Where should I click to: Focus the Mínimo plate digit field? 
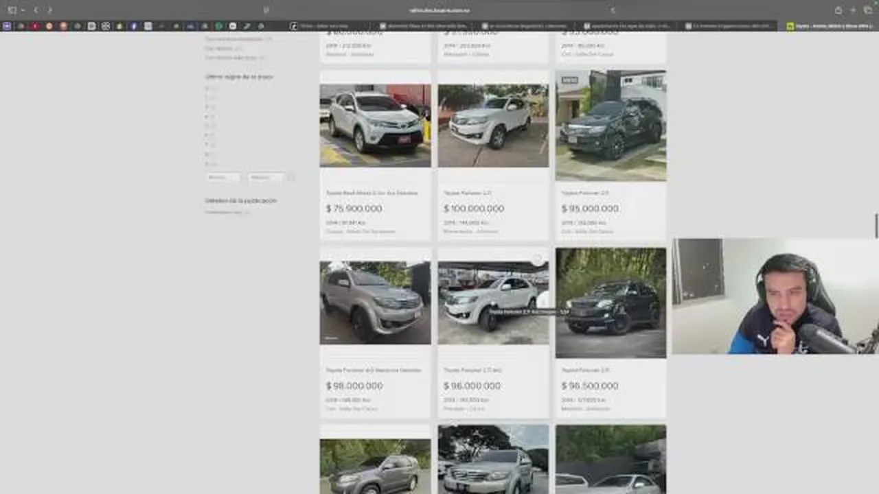click(224, 178)
